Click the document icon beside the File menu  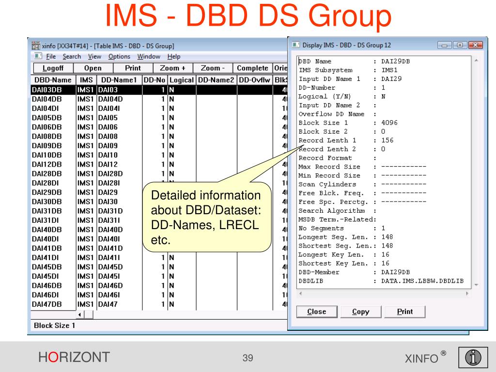point(38,56)
